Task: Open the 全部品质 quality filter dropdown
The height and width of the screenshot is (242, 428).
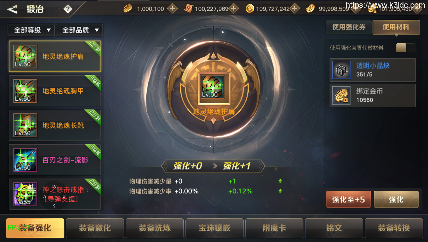Action: tap(79, 30)
